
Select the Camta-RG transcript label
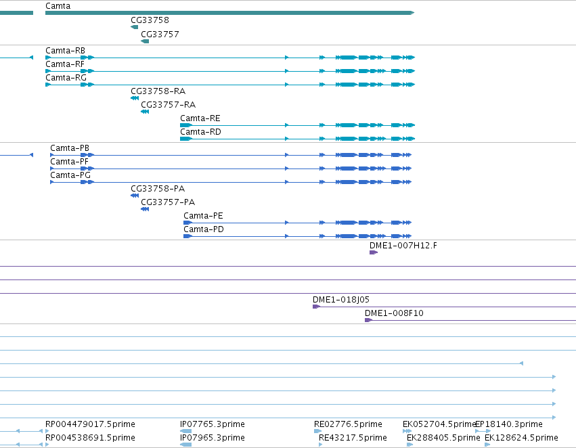(x=66, y=78)
